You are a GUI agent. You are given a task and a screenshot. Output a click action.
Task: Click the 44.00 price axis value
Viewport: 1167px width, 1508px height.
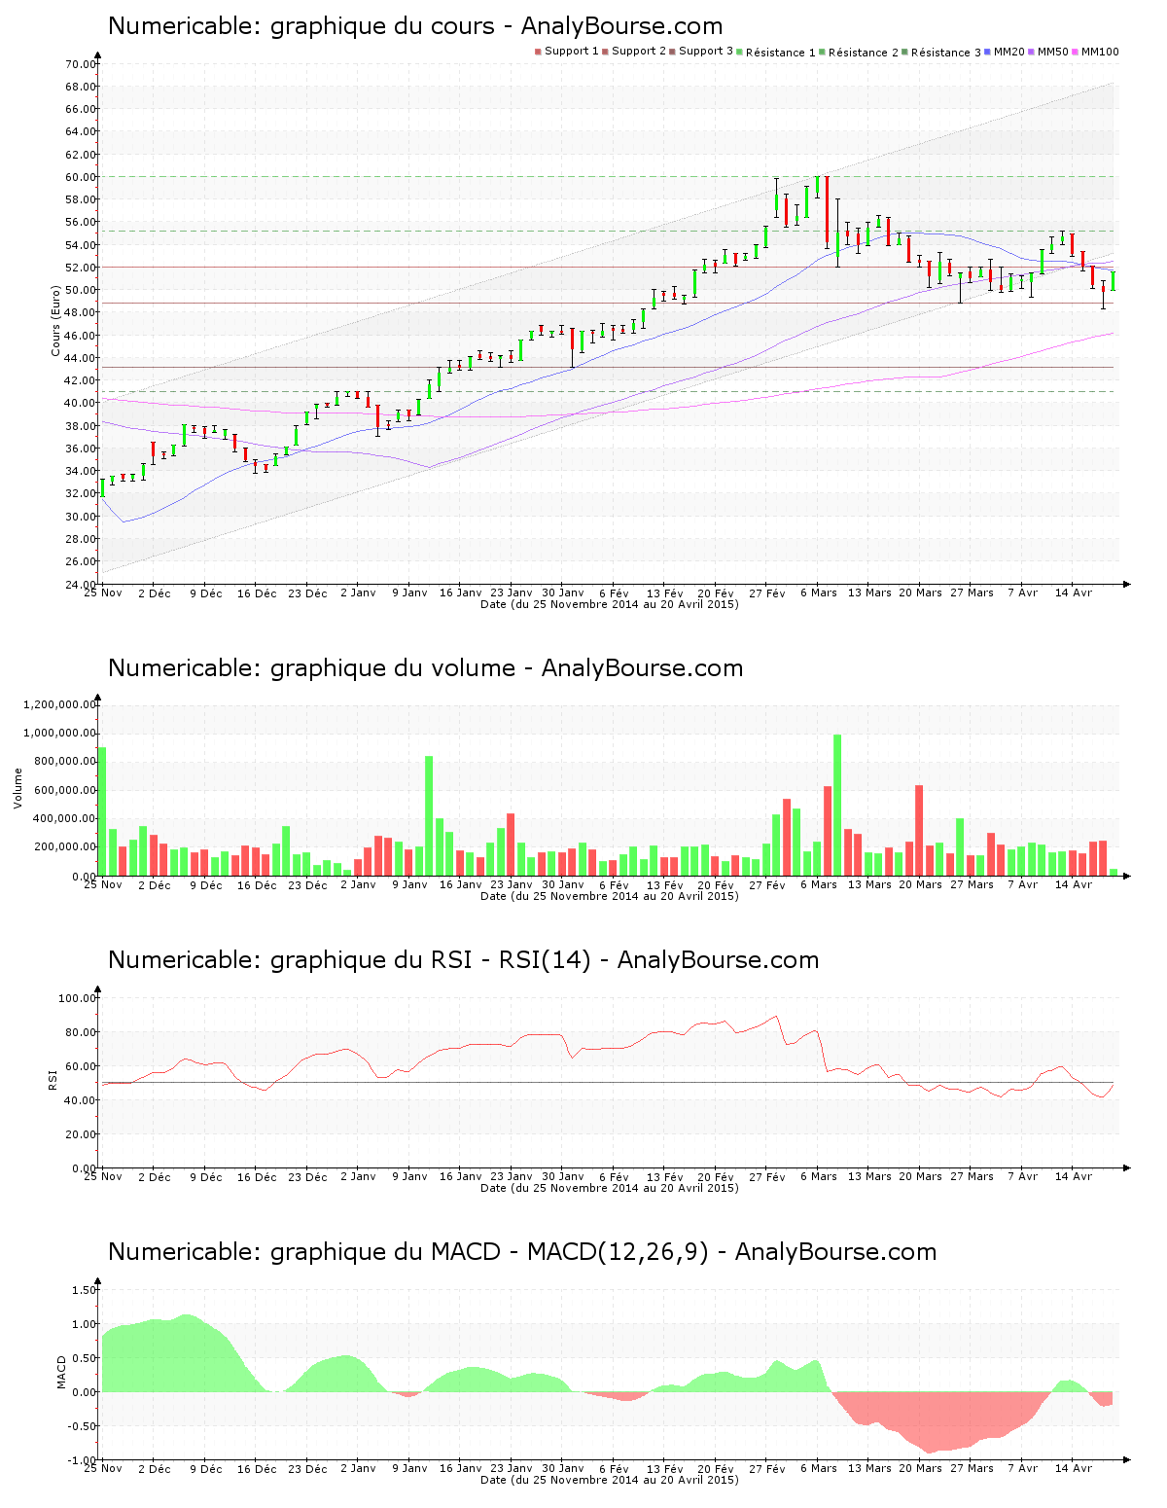[x=81, y=358]
